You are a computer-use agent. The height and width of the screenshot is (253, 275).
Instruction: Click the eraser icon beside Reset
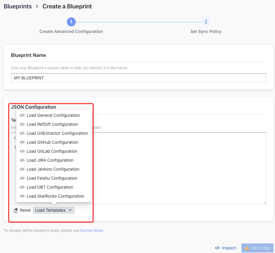coord(16,210)
